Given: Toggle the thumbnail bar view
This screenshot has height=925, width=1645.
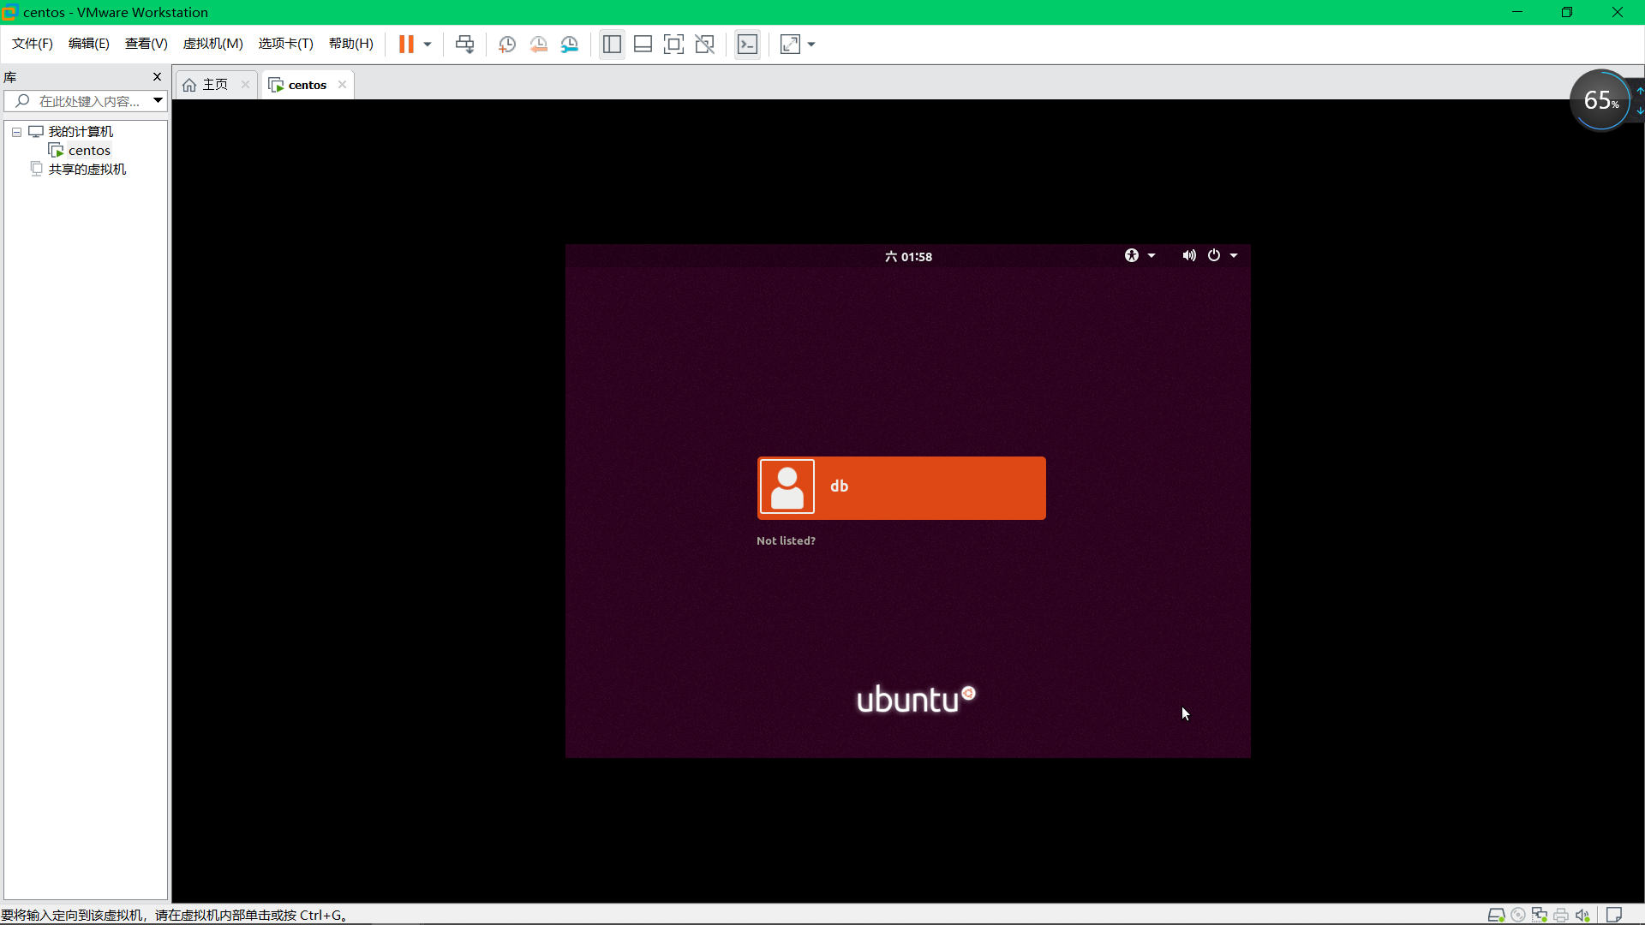Looking at the screenshot, I should (x=643, y=45).
